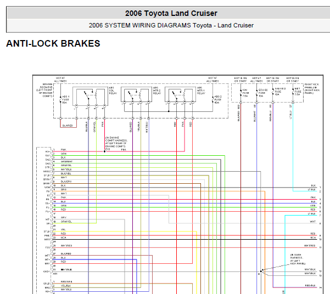Image resolution: width=330 pixels, height=294 pixels.
Task: Click the '2006 SYSTEM WIRING DIAGRAMS' subtitle
Action: click(139, 25)
